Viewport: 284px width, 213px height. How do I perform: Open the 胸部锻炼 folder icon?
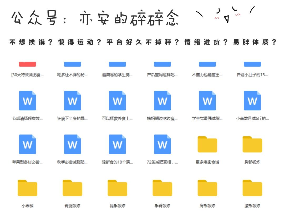(252, 144)
